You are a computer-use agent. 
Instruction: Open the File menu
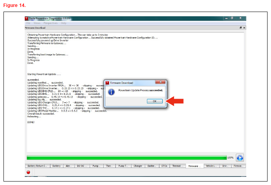[x=28, y=23]
